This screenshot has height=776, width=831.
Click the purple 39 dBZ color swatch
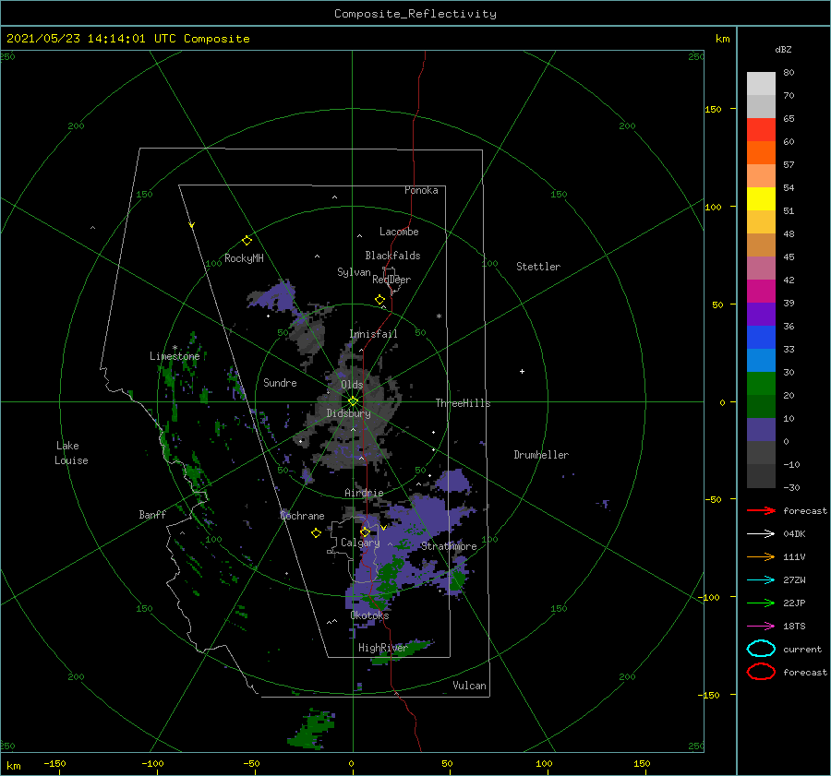761,314
